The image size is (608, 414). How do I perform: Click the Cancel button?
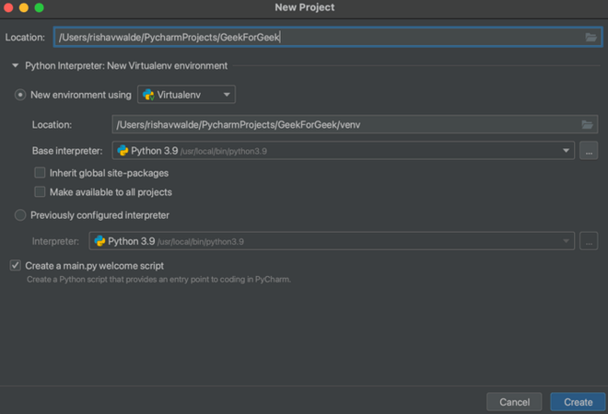514,402
